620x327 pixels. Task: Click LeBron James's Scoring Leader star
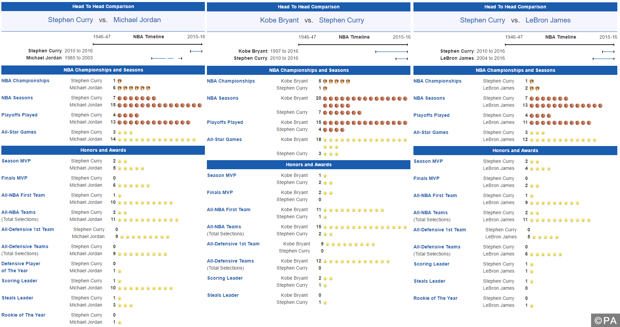click(x=532, y=271)
